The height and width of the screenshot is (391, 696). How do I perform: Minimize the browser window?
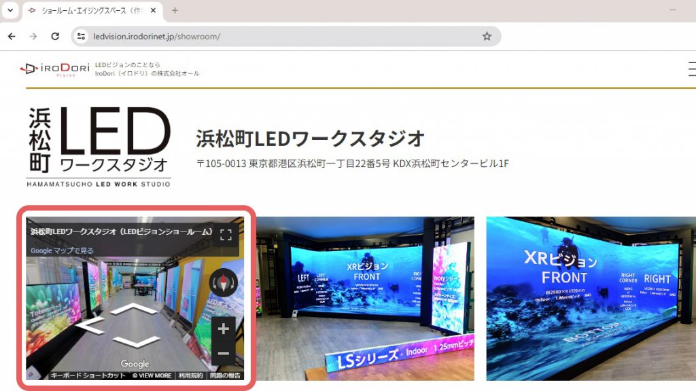click(673, 10)
